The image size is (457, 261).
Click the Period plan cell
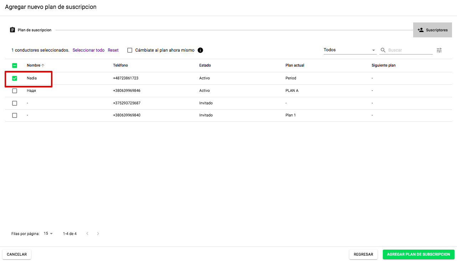[291, 78]
